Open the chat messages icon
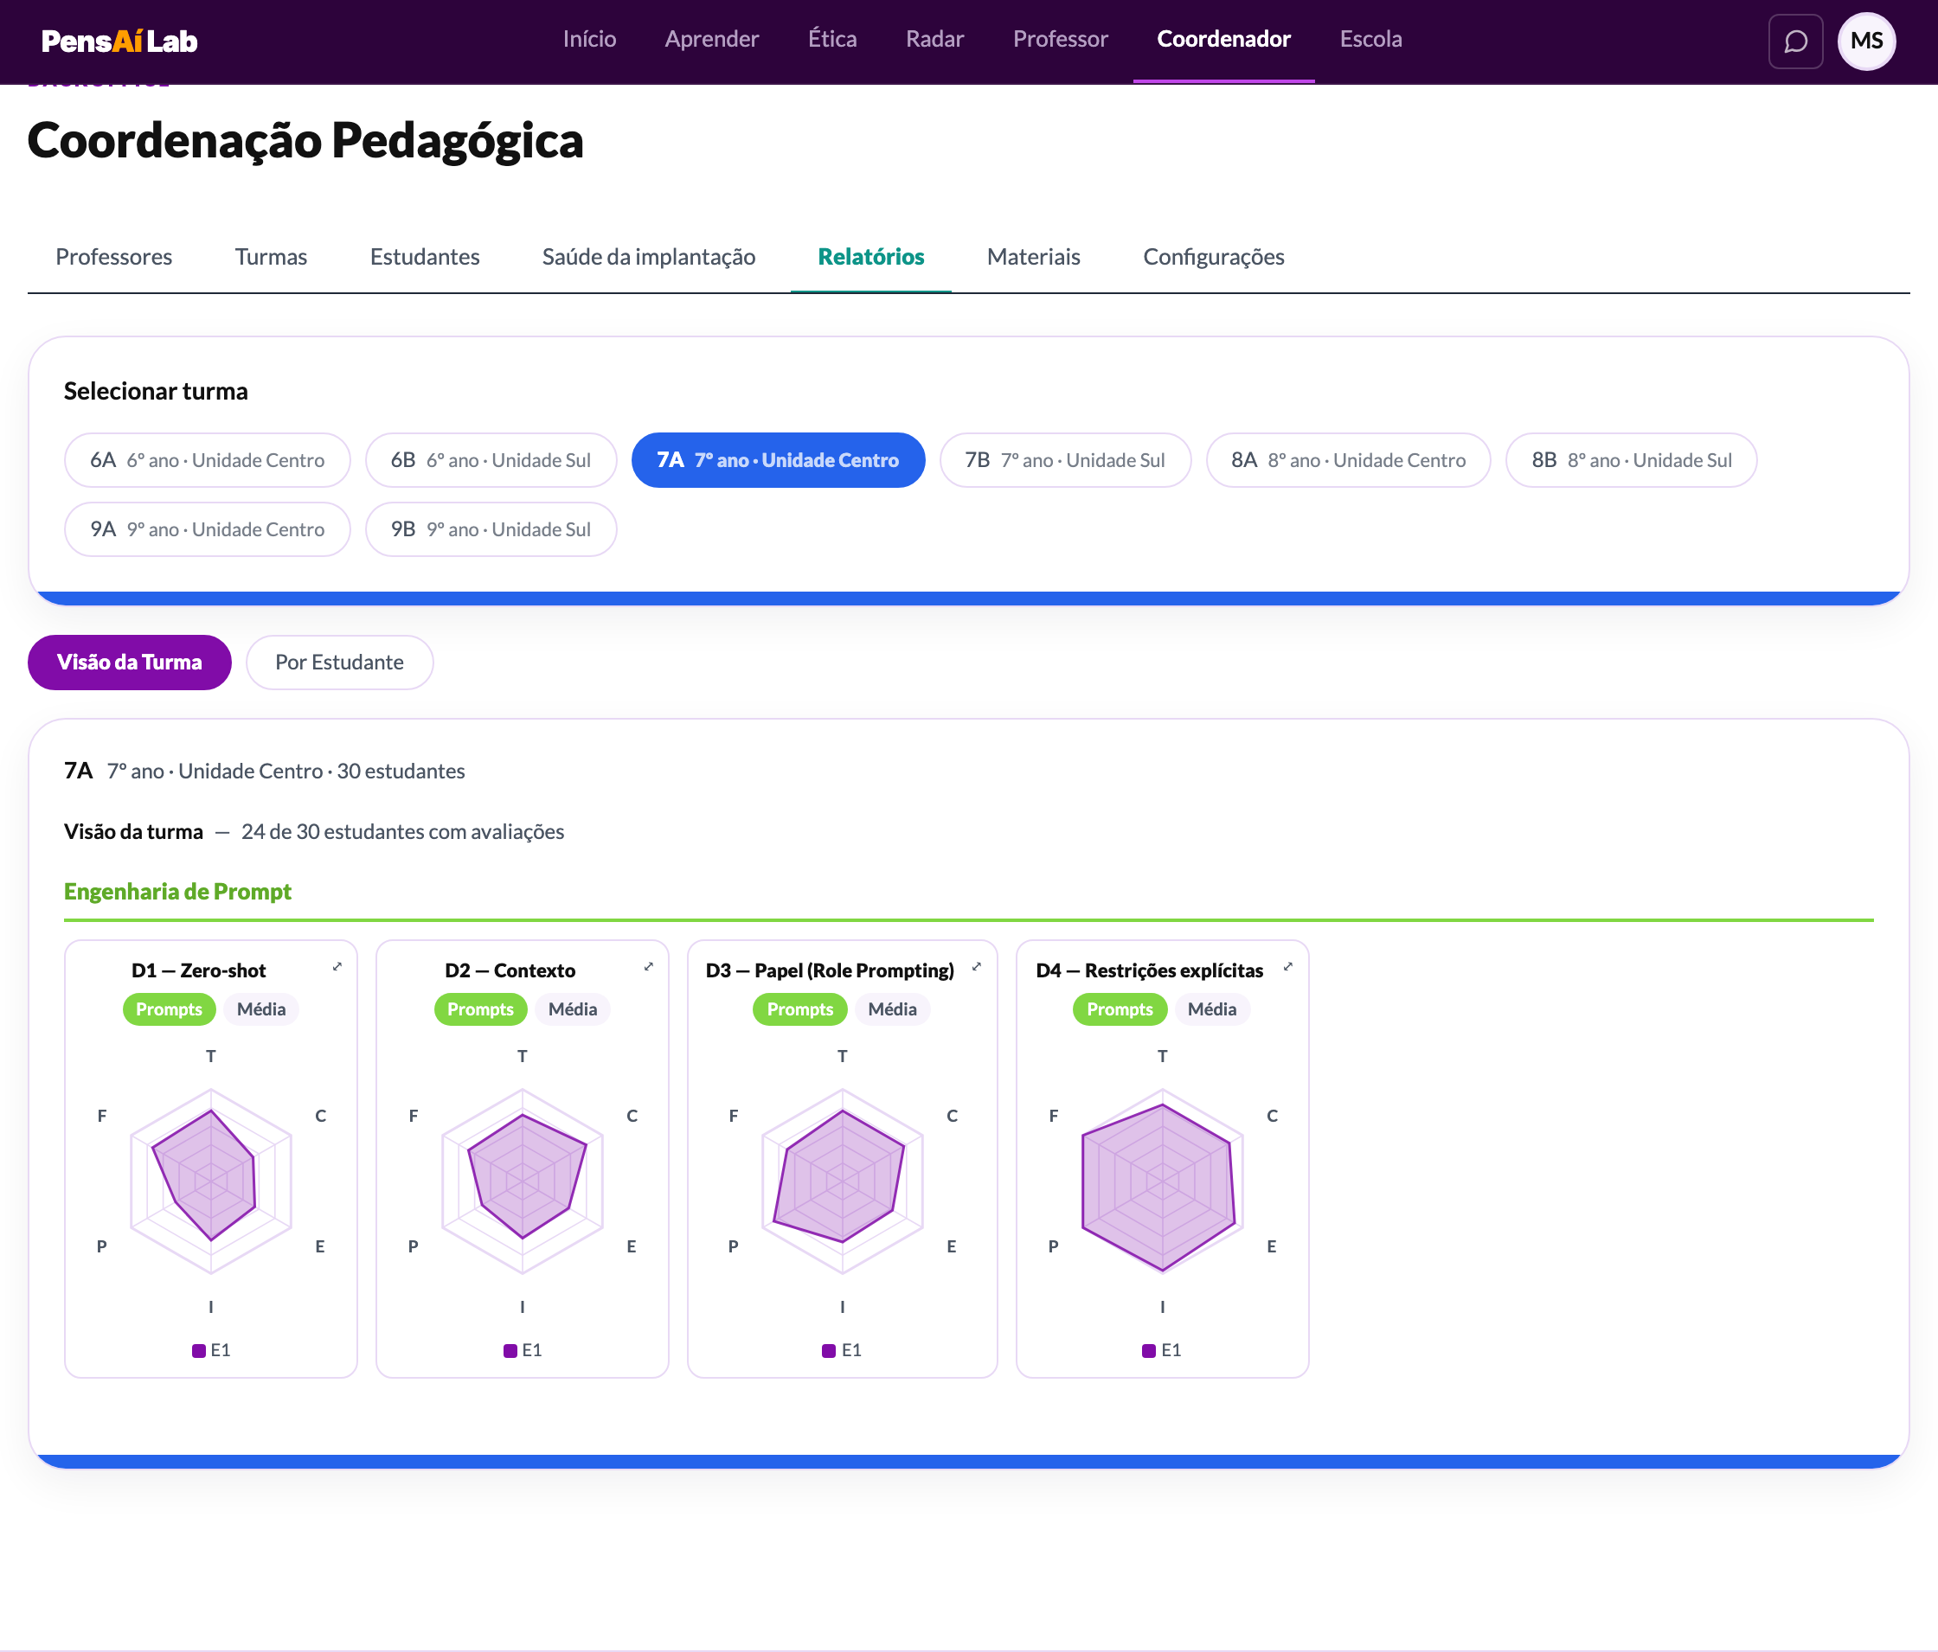 1795,42
